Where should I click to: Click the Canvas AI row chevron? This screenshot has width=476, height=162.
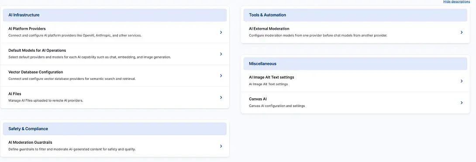tap(462, 103)
